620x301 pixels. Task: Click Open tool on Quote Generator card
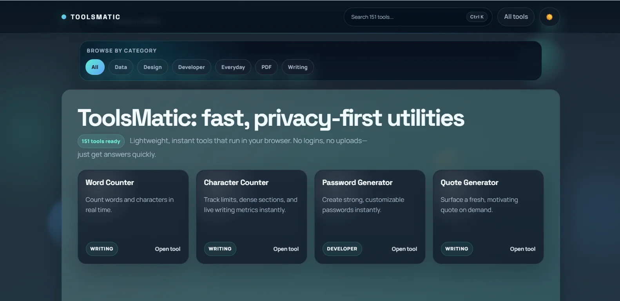pyautogui.click(x=522, y=249)
